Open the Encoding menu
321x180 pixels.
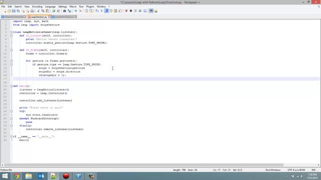[37, 6]
